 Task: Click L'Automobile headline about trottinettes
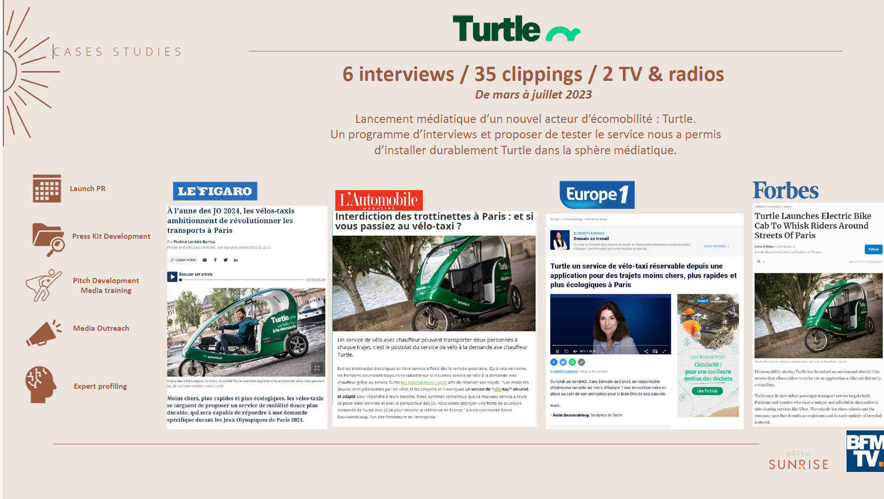tap(434, 221)
